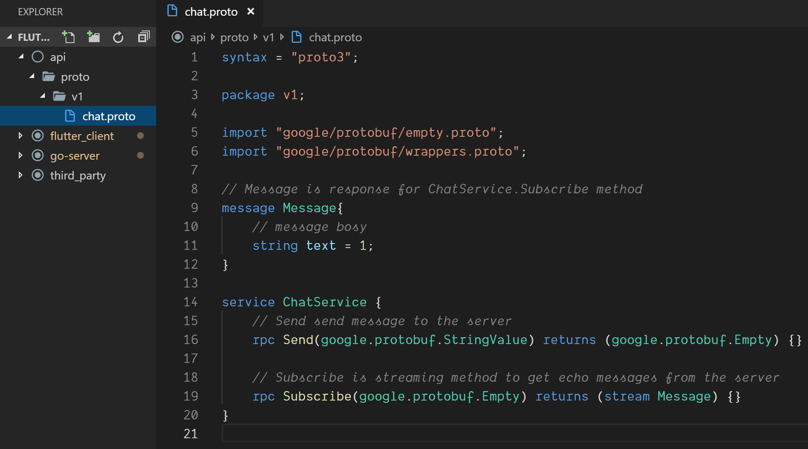Collapse the FLUT... workspace section
Image resolution: width=808 pixels, height=449 pixels.
coord(9,37)
